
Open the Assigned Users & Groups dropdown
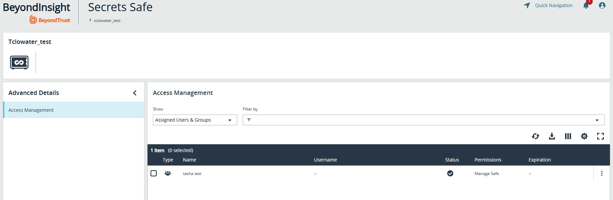coord(195,120)
